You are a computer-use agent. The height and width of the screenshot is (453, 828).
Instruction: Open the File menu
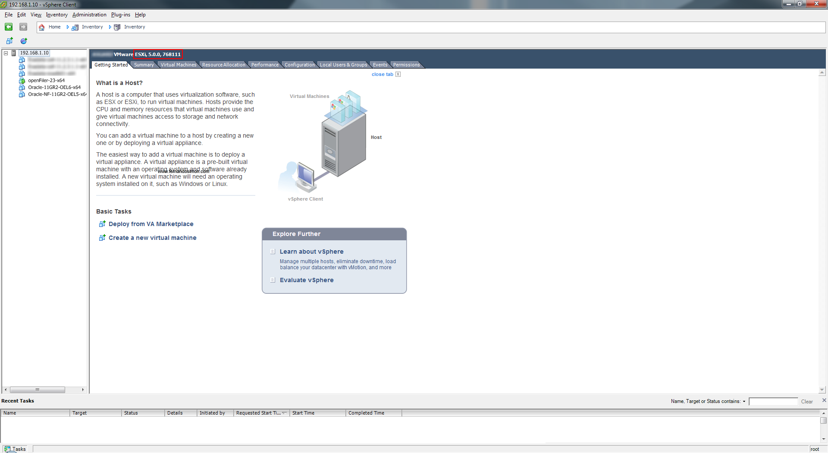point(9,15)
